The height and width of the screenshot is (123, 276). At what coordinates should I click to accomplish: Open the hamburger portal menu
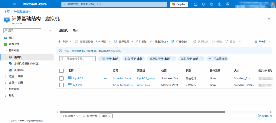tap(15, 4)
